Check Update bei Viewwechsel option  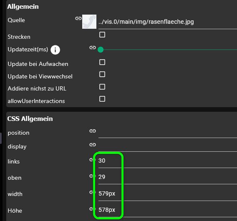click(102, 74)
